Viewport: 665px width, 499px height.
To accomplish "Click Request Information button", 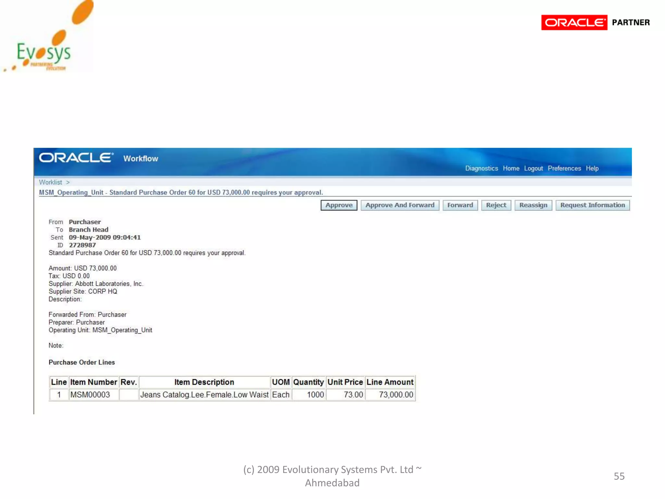I will click(592, 205).
